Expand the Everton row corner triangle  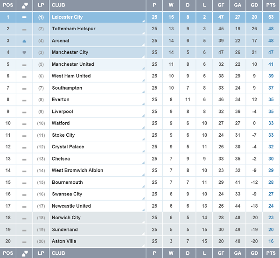point(143,104)
